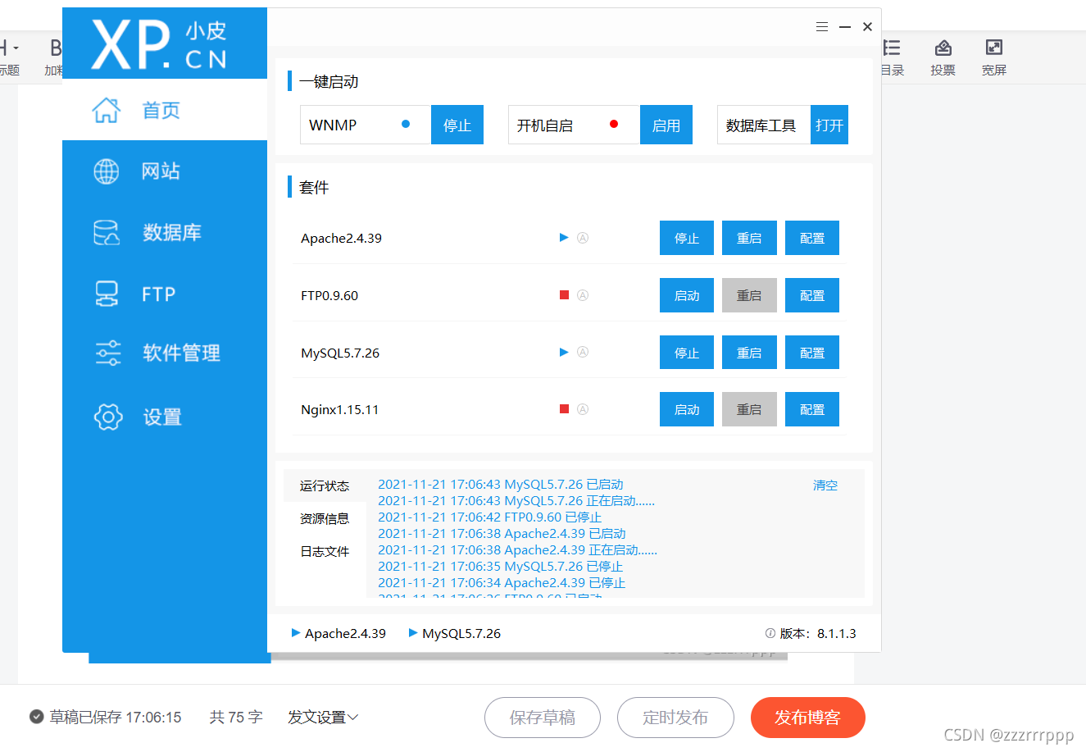The height and width of the screenshot is (752, 1086).
Task: Start Nginx1.15.11 service
Action: pyautogui.click(x=687, y=409)
